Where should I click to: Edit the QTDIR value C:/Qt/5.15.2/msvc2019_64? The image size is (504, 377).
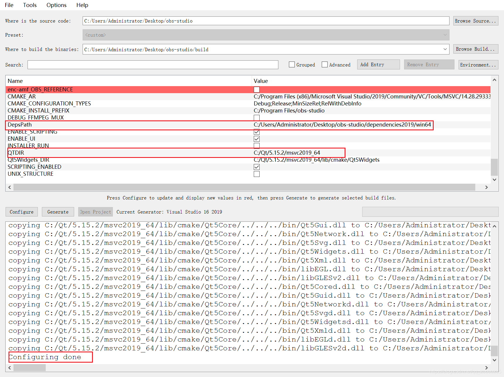tap(287, 153)
